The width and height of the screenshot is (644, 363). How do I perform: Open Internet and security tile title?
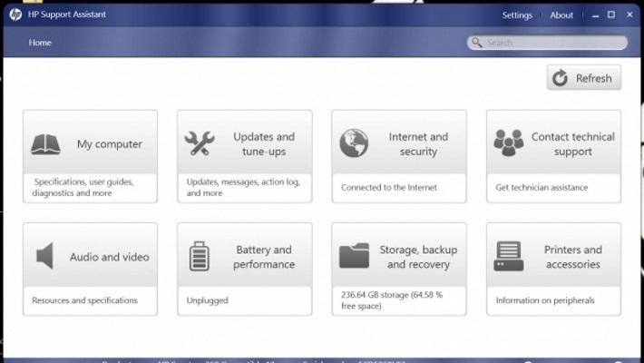click(x=418, y=144)
